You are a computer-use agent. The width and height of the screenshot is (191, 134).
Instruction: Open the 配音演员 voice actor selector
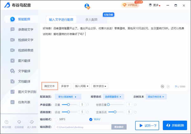[x=68, y=97]
